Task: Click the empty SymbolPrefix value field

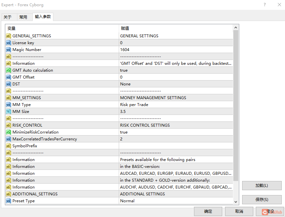Action: pos(176,146)
